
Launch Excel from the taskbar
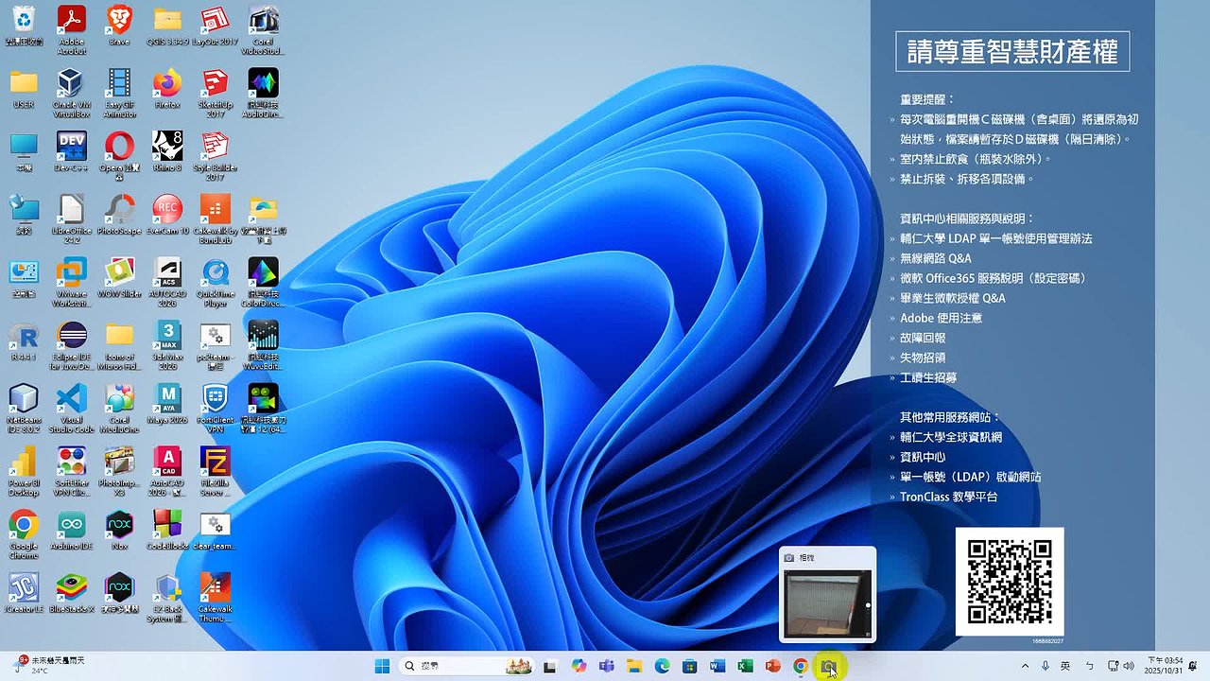coord(745,666)
